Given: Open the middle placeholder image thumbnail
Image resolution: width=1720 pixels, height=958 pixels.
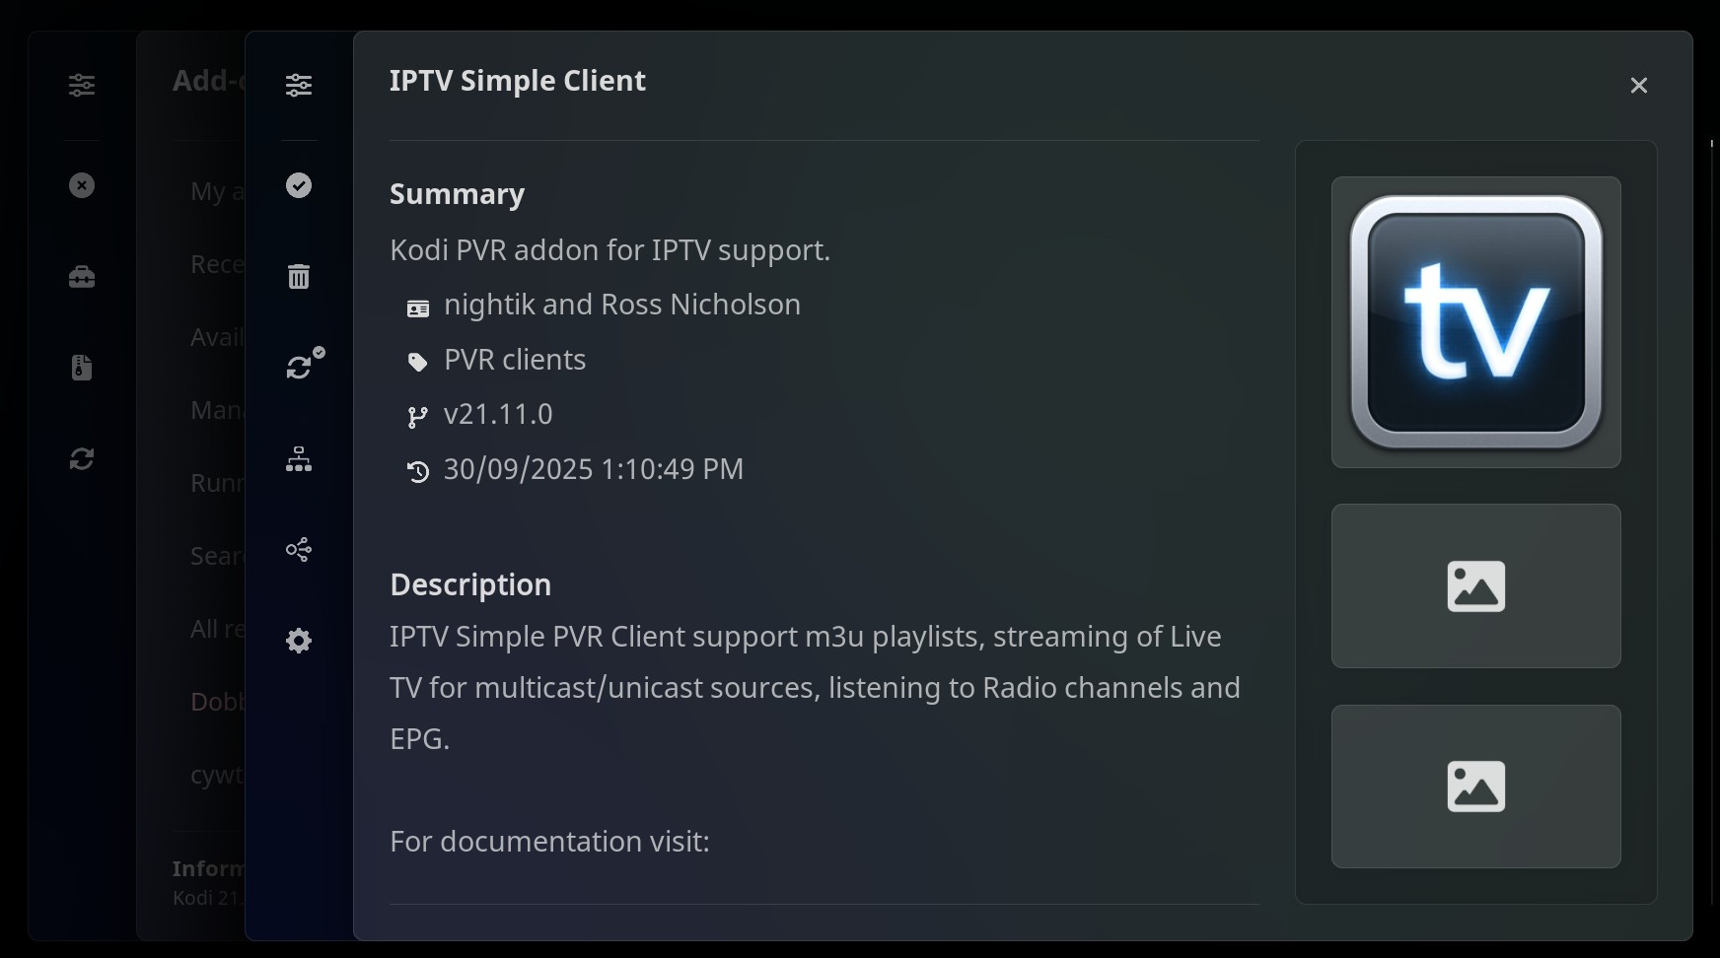Looking at the screenshot, I should point(1475,586).
